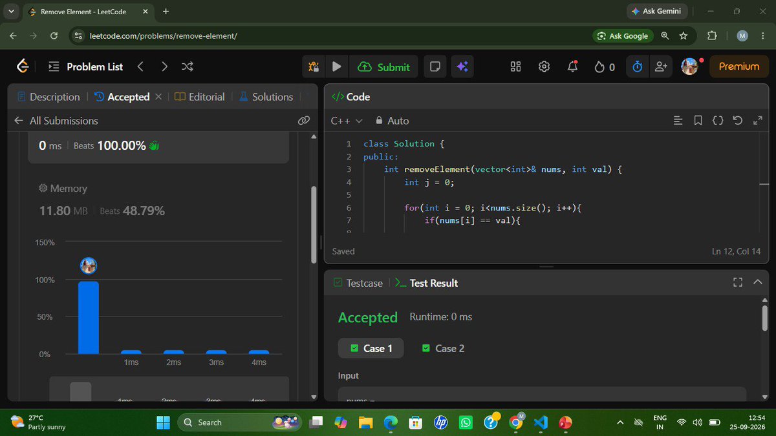776x436 pixels.
Task: Select Case 1
Action: coord(371,348)
